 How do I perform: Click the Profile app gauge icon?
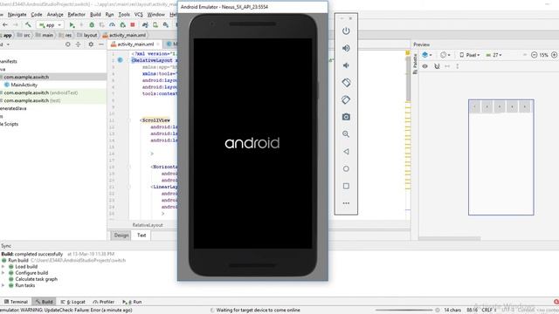(x=112, y=25)
